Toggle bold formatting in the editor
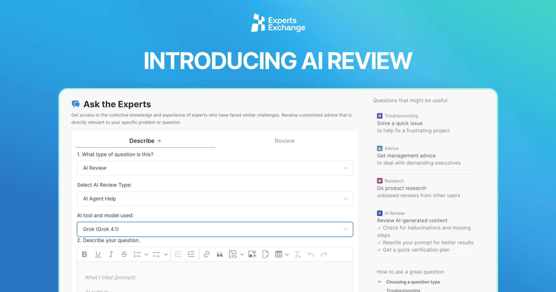 coord(84,254)
